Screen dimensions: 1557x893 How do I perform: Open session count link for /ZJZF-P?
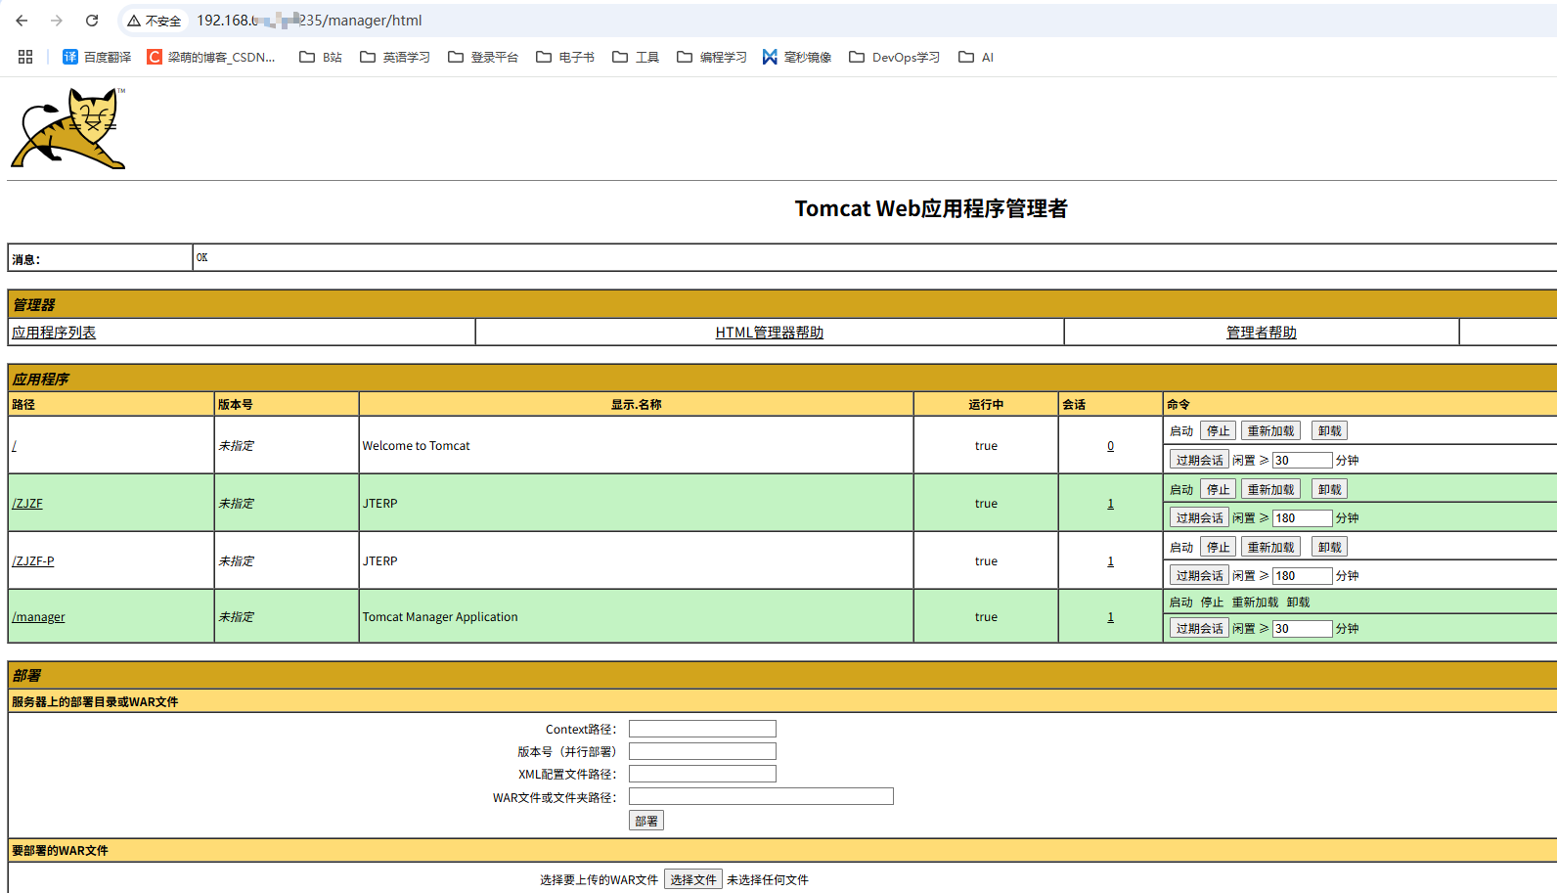point(1110,561)
